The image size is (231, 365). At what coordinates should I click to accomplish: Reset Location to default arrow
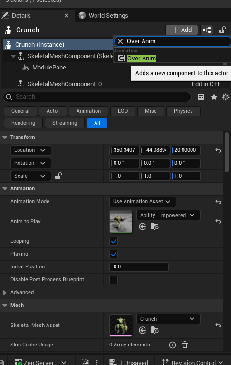click(218, 150)
